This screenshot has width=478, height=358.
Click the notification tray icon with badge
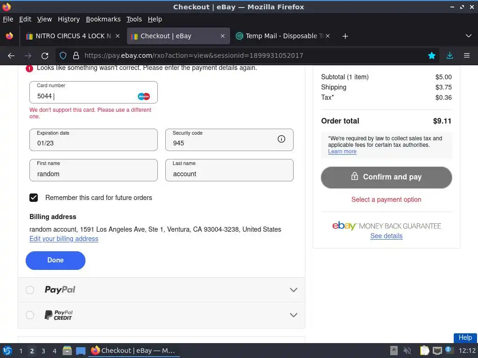pos(450,350)
